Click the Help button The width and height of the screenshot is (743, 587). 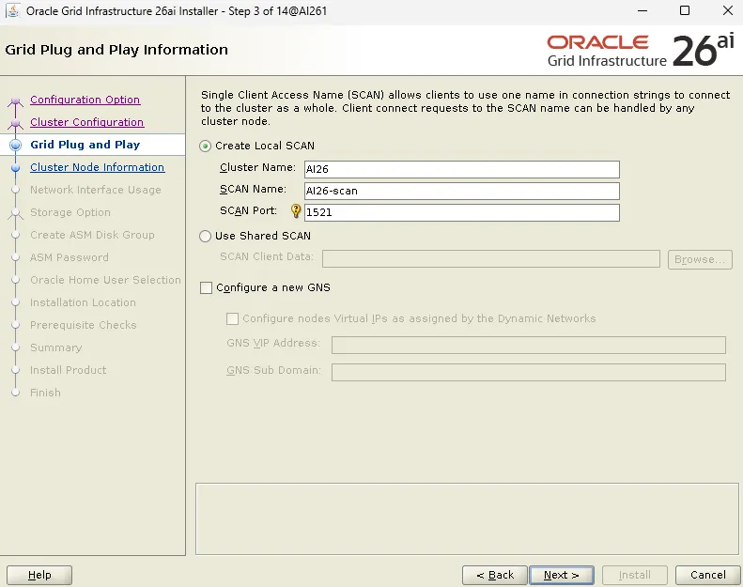pyautogui.click(x=39, y=575)
